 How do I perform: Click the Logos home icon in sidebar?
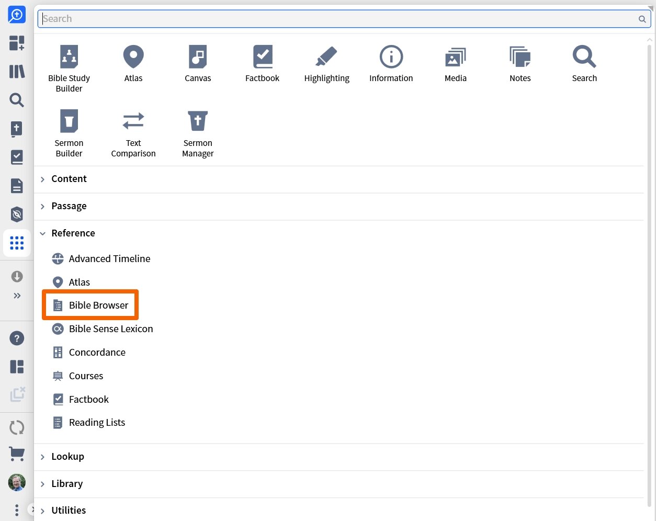point(17,15)
